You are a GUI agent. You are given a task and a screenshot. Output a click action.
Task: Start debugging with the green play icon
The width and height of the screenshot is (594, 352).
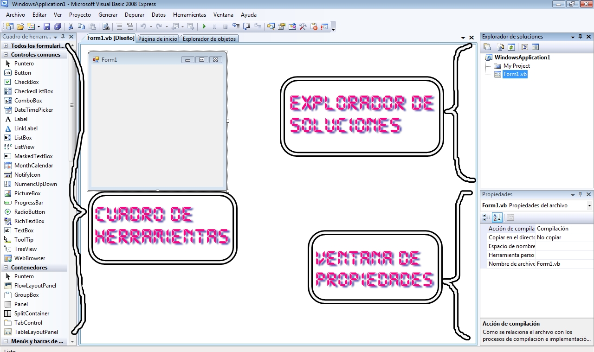(x=204, y=26)
